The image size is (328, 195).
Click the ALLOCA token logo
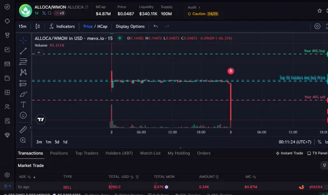[x=26, y=11]
